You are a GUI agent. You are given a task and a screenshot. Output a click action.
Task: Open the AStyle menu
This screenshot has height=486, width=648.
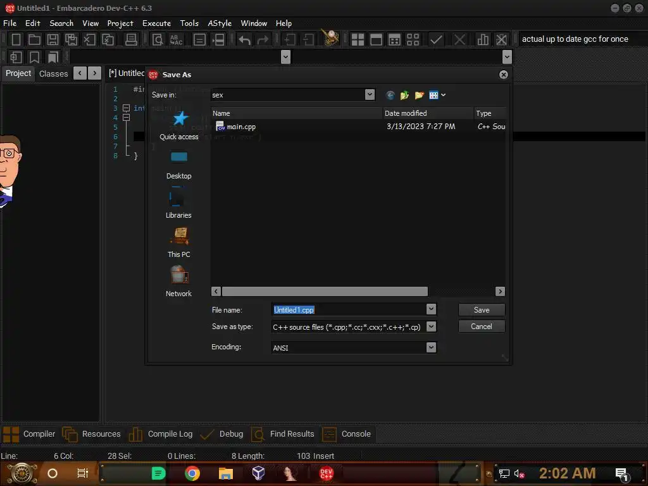[x=220, y=23]
